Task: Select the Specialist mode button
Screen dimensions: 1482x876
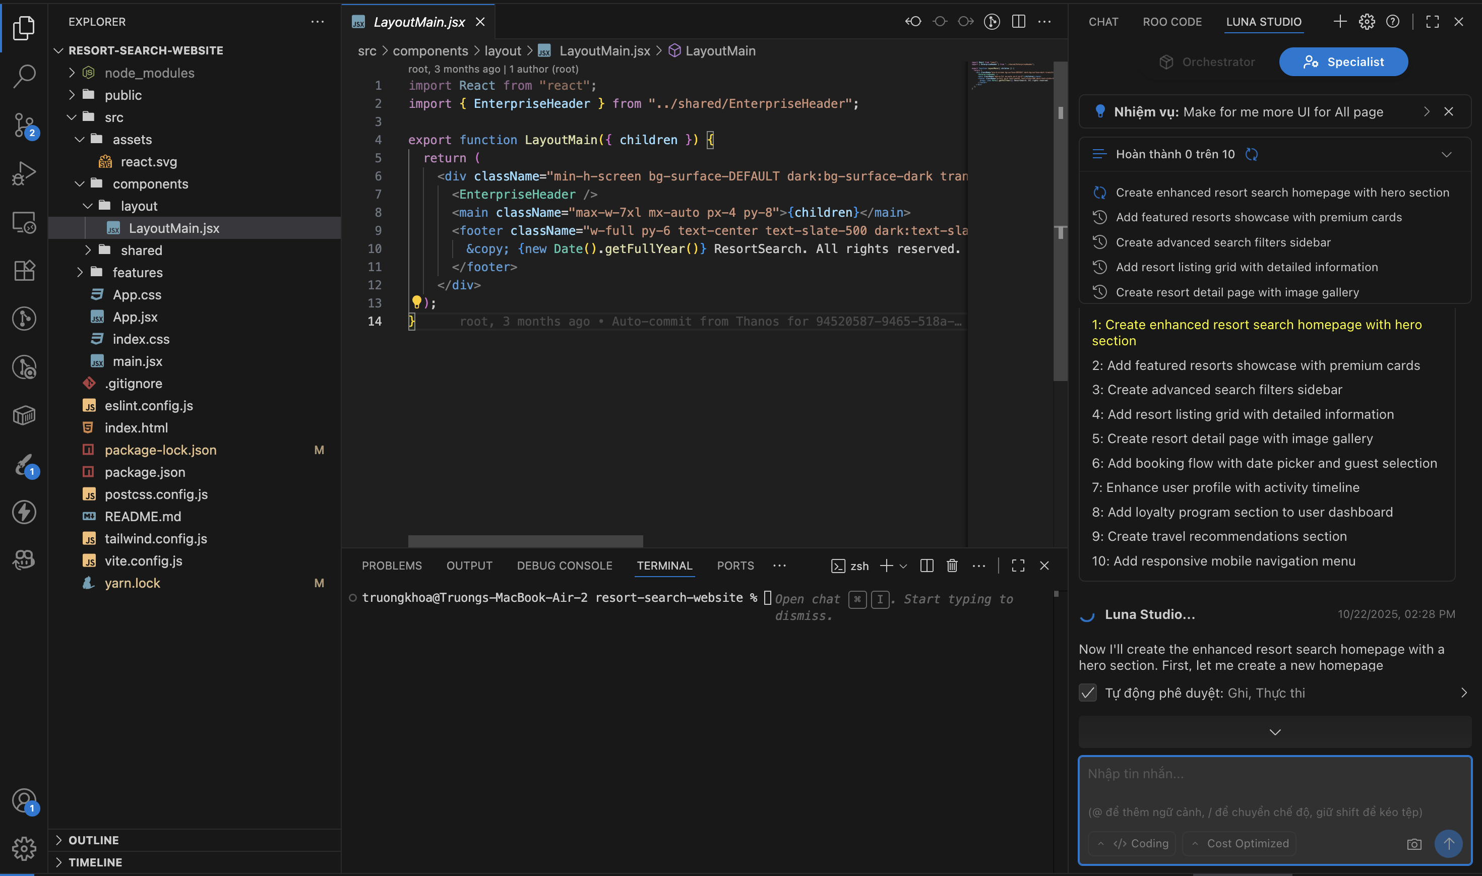Action: click(x=1343, y=62)
